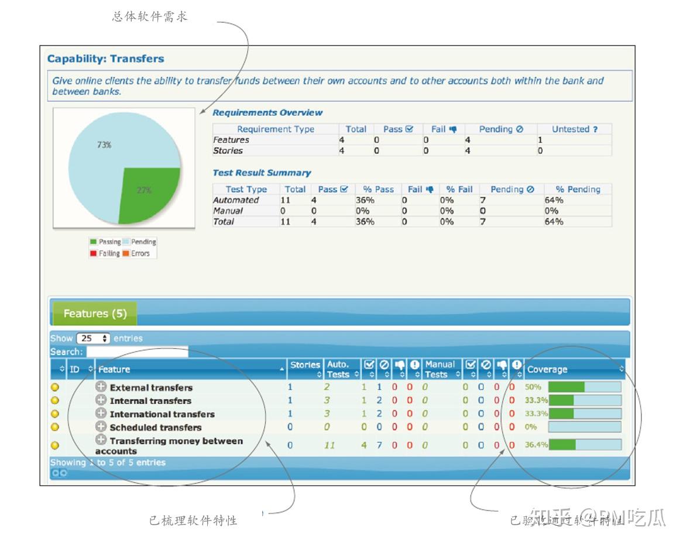Click the External transfers 50% coverage bar
Screen dimensions: 683x545
[585, 387]
